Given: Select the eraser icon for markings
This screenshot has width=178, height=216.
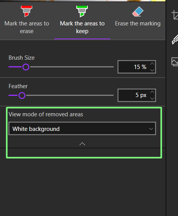Looking at the screenshot, I should 138,11.
